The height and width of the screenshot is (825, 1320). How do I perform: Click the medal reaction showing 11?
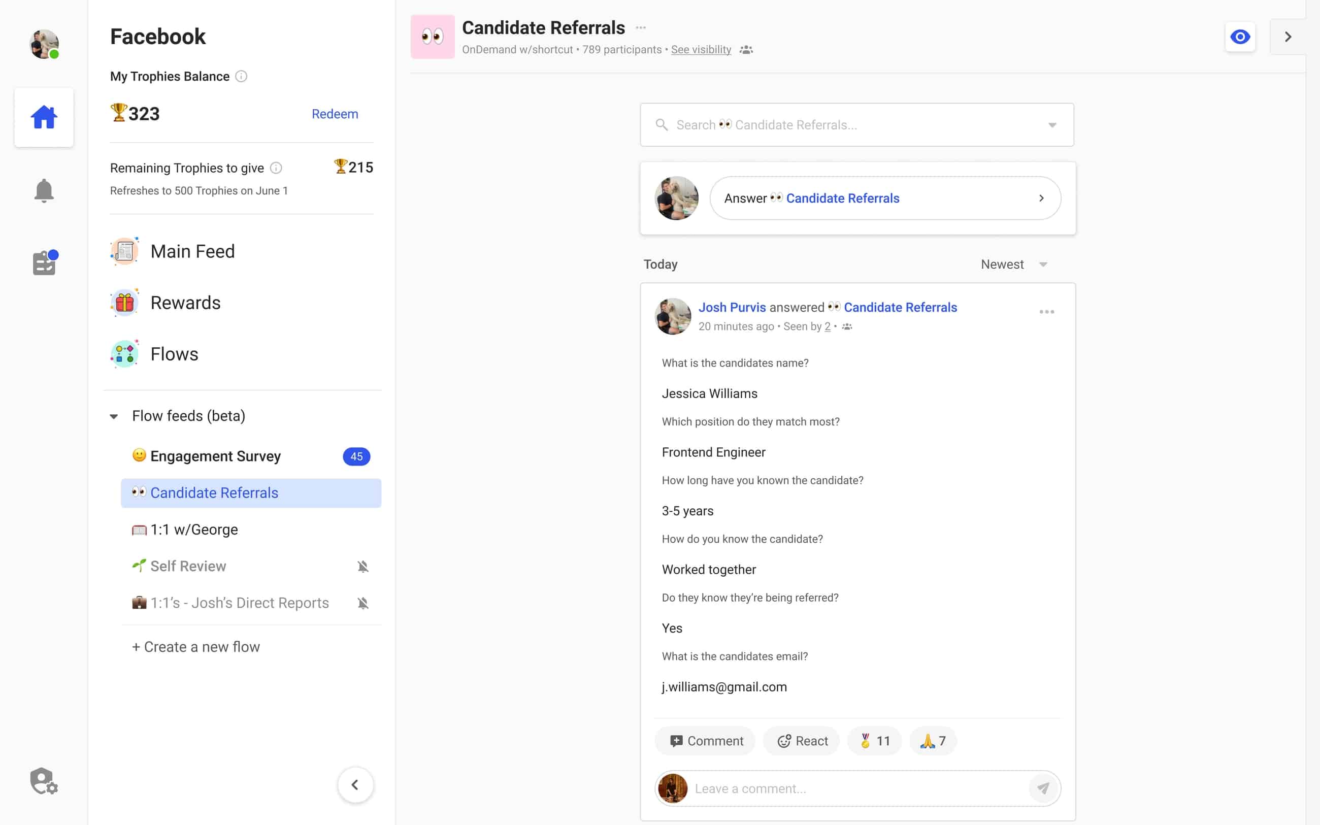(873, 740)
